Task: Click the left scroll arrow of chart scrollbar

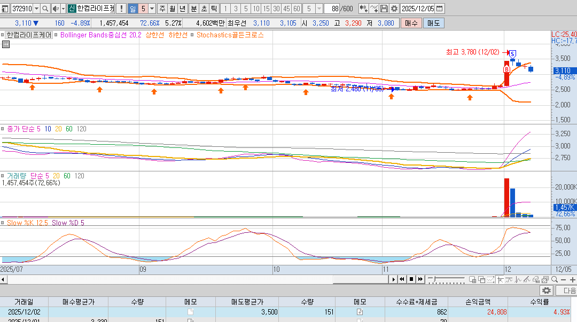Action: (3, 279)
